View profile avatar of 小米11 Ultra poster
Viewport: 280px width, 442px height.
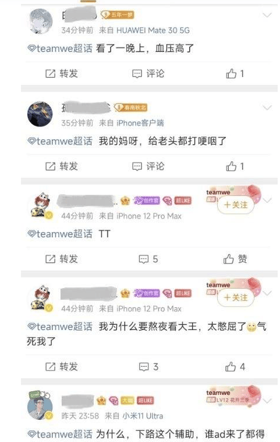40,405
